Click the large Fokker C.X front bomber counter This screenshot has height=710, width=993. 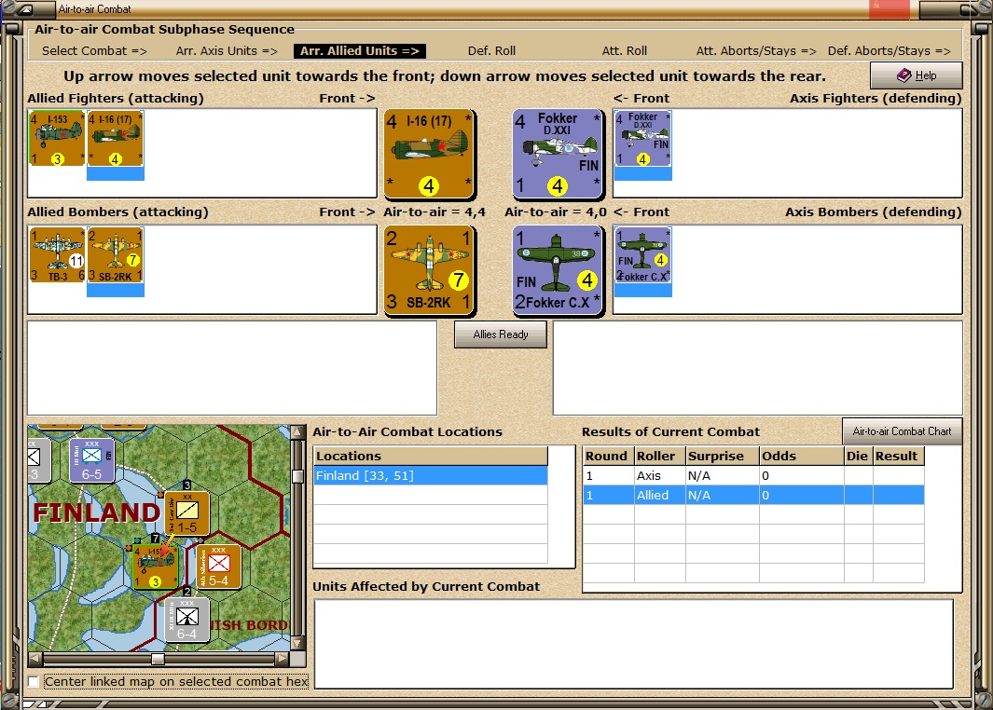click(x=558, y=270)
